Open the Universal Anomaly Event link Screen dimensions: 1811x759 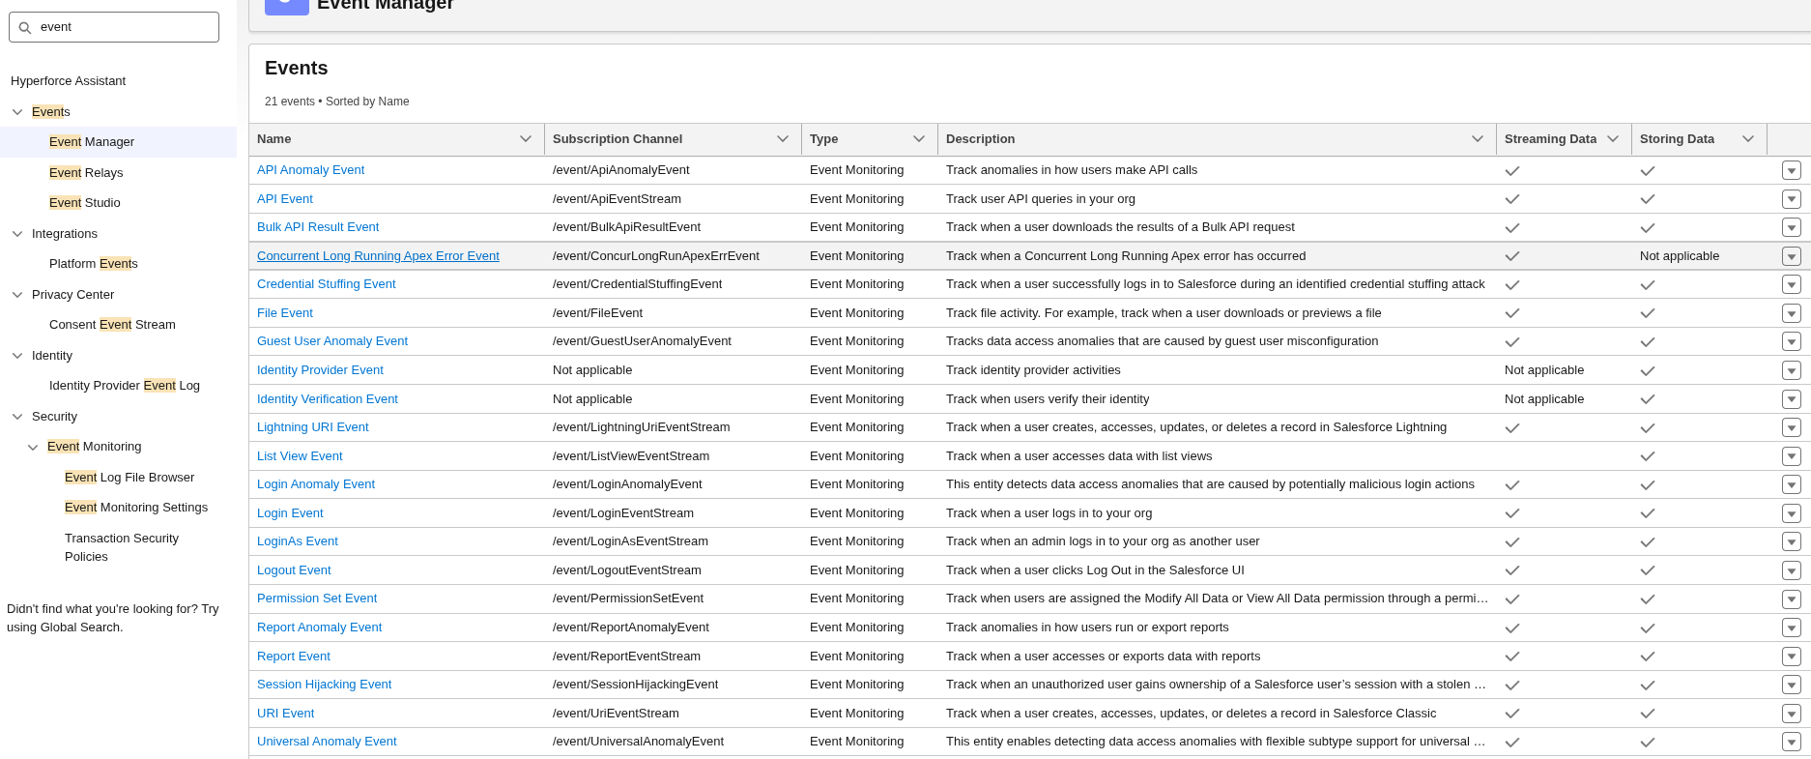point(327,742)
